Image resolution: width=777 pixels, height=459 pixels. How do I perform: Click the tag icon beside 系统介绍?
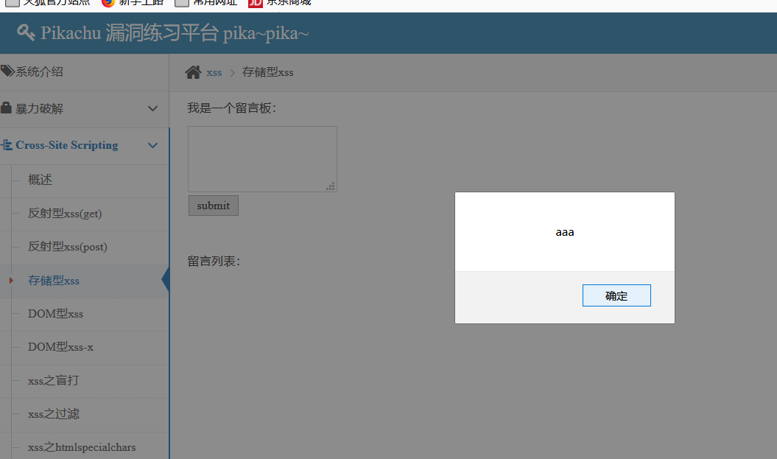coord(7,71)
